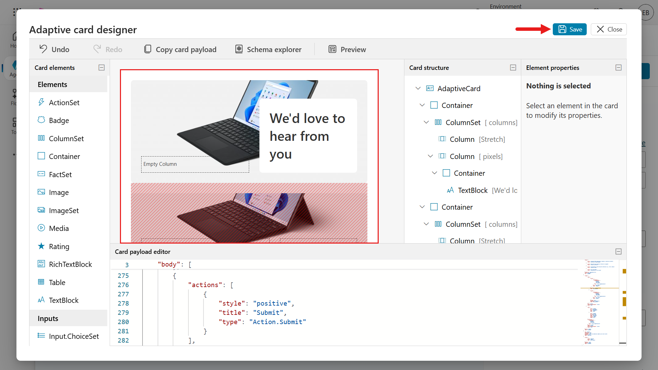The height and width of the screenshot is (370, 658).
Task: Click the Save button
Action: click(x=570, y=29)
